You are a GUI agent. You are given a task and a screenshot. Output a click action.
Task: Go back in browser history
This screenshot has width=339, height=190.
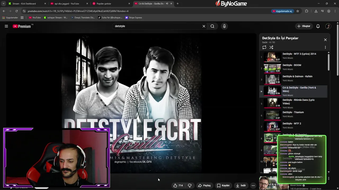(4, 11)
